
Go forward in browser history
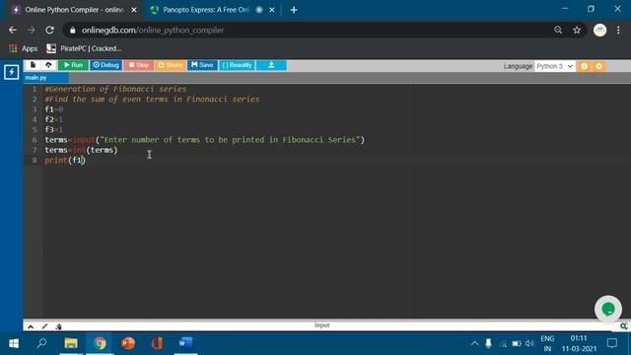31,31
